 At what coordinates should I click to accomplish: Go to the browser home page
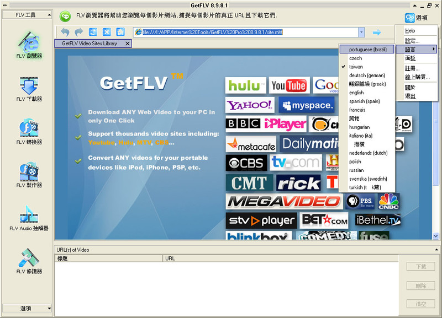[x=120, y=33]
